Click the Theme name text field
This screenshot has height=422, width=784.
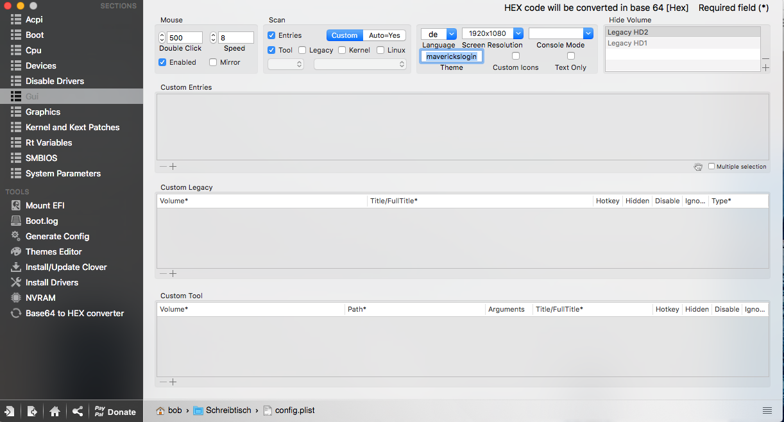point(452,56)
